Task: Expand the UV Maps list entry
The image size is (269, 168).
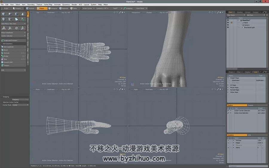Action: 228,85
